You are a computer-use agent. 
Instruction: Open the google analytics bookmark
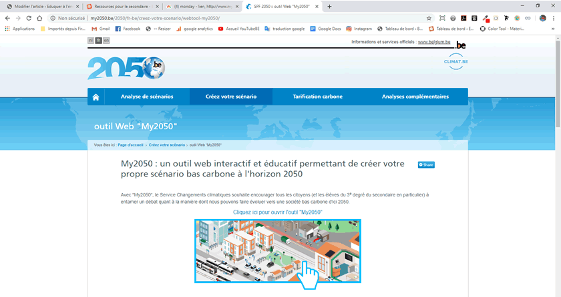coord(194,29)
